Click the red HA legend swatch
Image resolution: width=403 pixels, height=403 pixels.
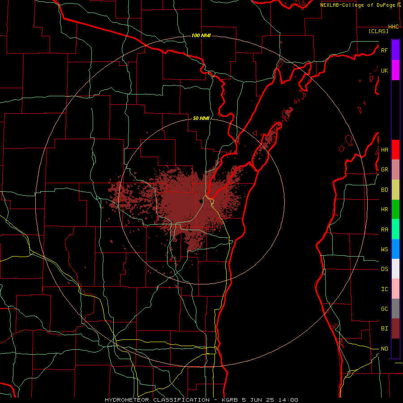395,150
